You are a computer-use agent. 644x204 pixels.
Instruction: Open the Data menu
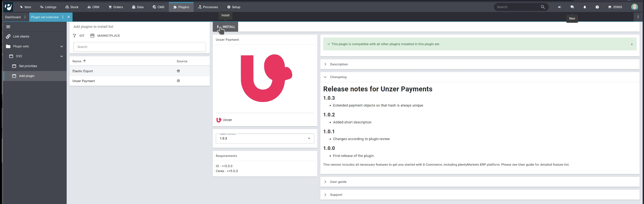(138, 7)
